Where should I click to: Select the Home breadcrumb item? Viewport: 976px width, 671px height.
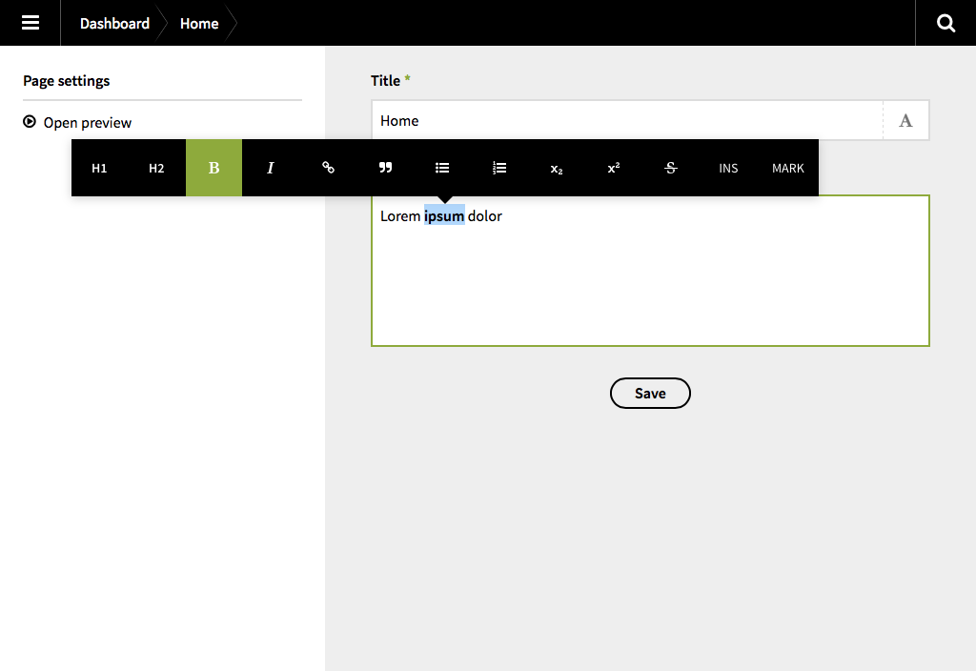(199, 23)
